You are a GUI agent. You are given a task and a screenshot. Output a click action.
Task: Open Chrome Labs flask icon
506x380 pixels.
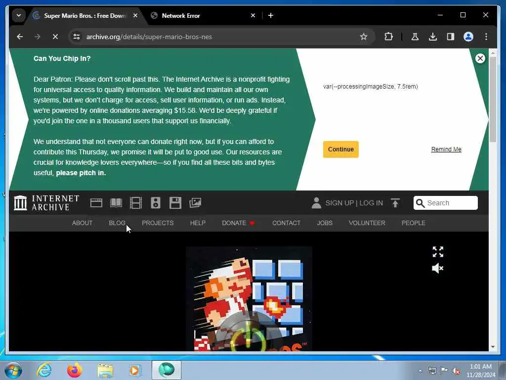(415, 37)
